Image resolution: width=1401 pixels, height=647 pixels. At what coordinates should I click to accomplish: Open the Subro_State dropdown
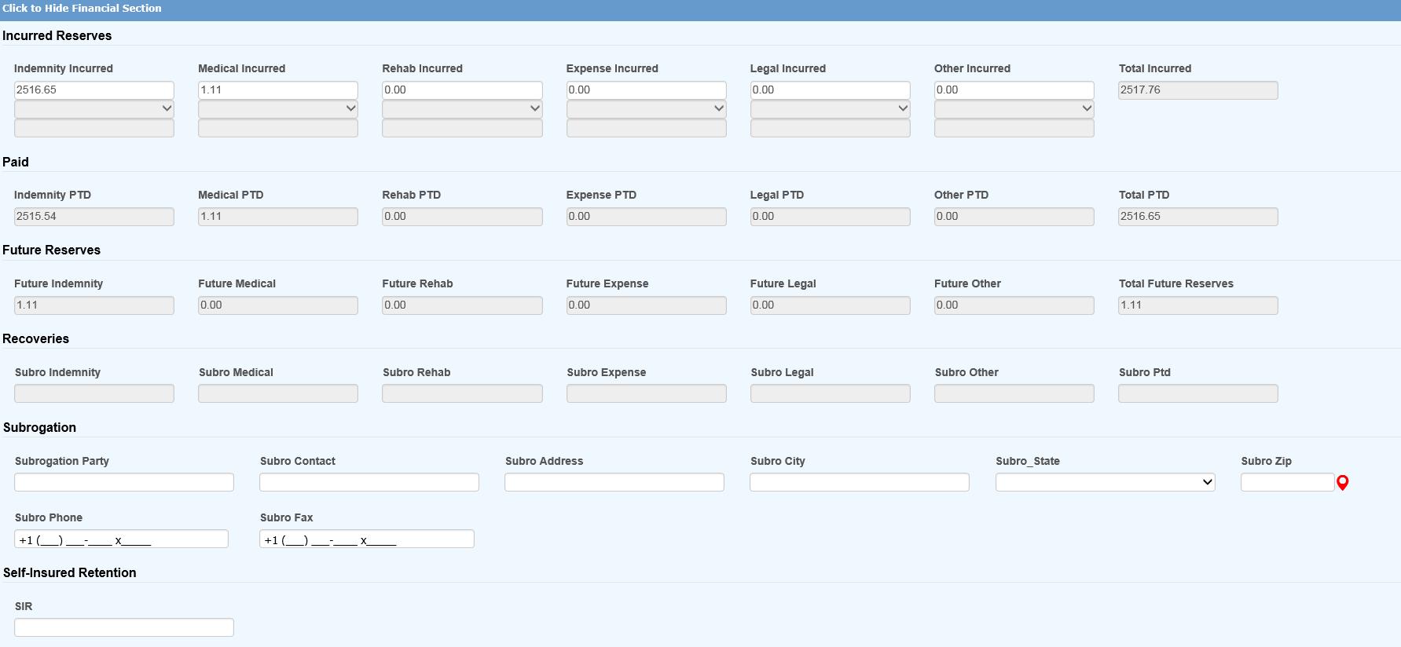click(1105, 482)
